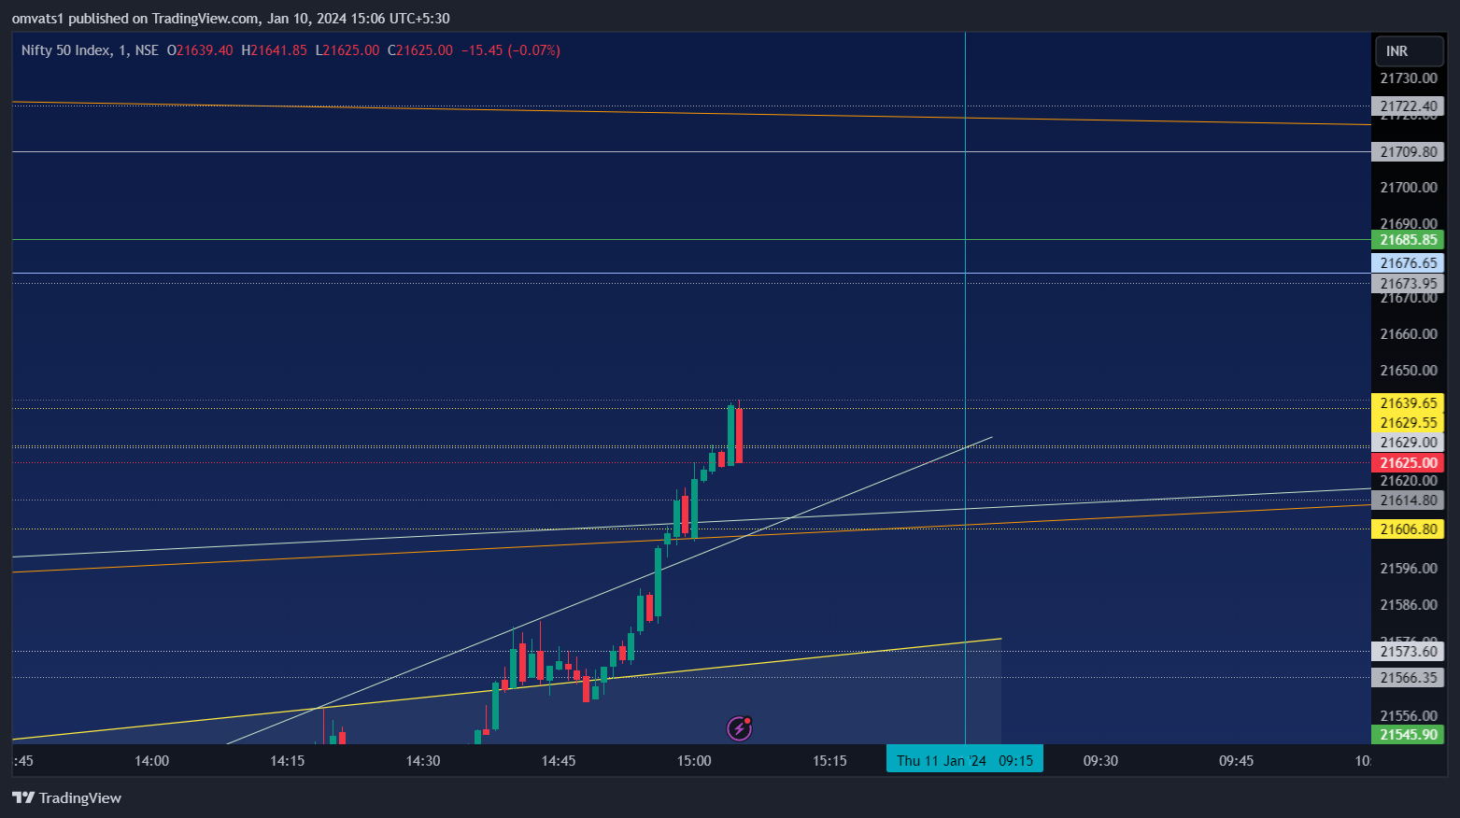This screenshot has height=818, width=1460.
Task: Select the red 21625.00 current price label
Action: 1408,463
